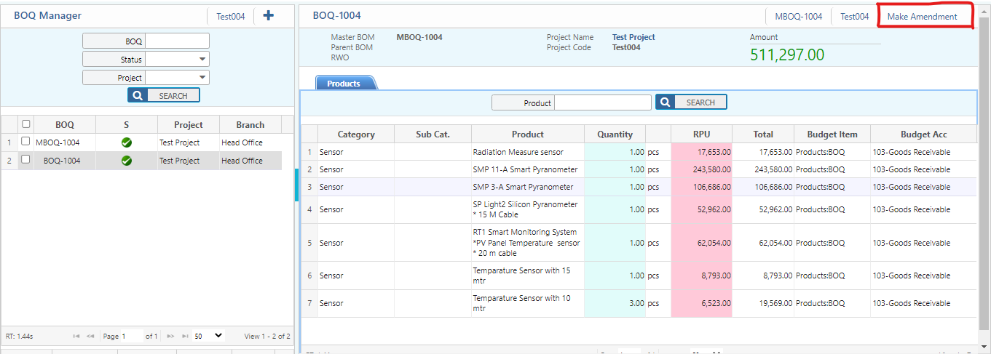Image resolution: width=991 pixels, height=354 pixels.
Task: Click green status checkmark for MBOQ-1004
Action: tap(126, 142)
